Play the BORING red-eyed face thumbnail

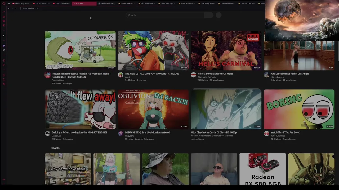point(299,109)
